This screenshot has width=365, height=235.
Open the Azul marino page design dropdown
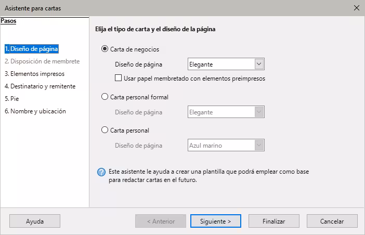pos(226,145)
